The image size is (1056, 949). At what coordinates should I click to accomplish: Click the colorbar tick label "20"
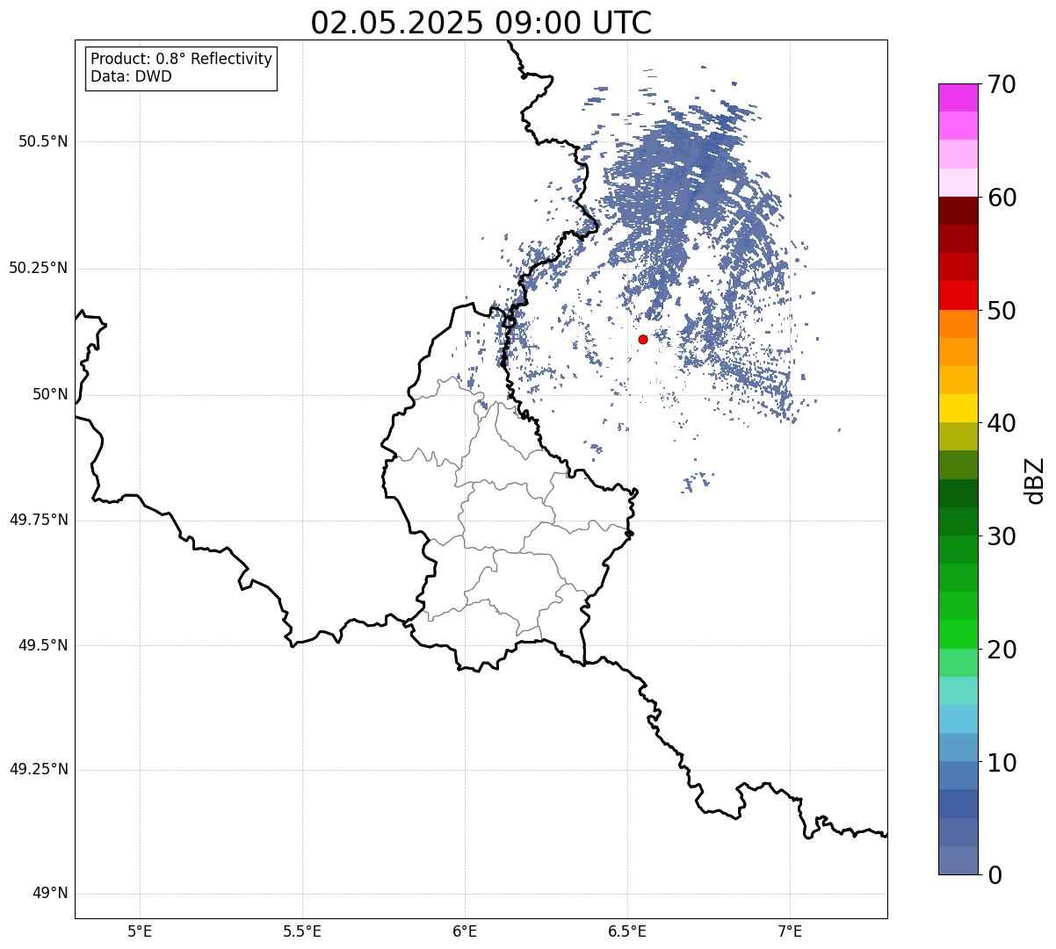(1002, 650)
